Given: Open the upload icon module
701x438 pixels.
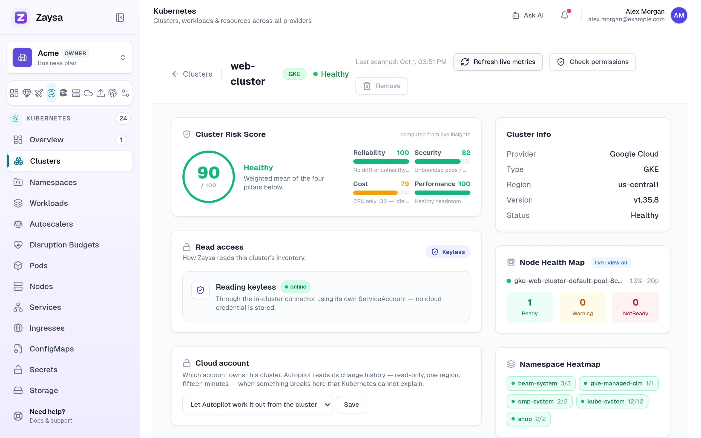Looking at the screenshot, I should pyautogui.click(x=100, y=93).
